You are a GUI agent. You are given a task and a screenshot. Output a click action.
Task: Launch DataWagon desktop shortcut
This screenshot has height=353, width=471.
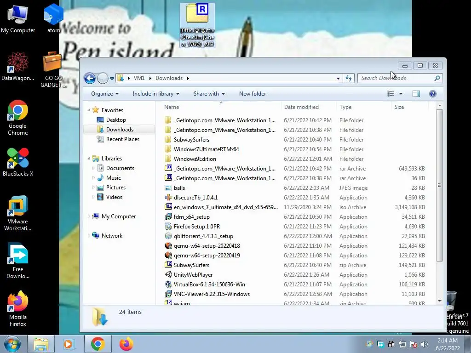tap(18, 66)
